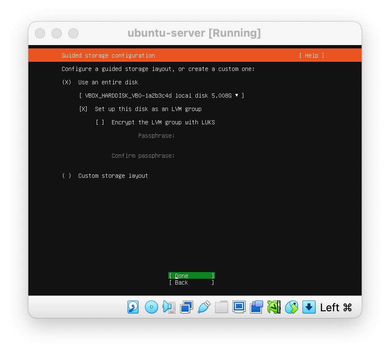Click the recording status icon
Screen dimensions: 390x353
[256, 307]
